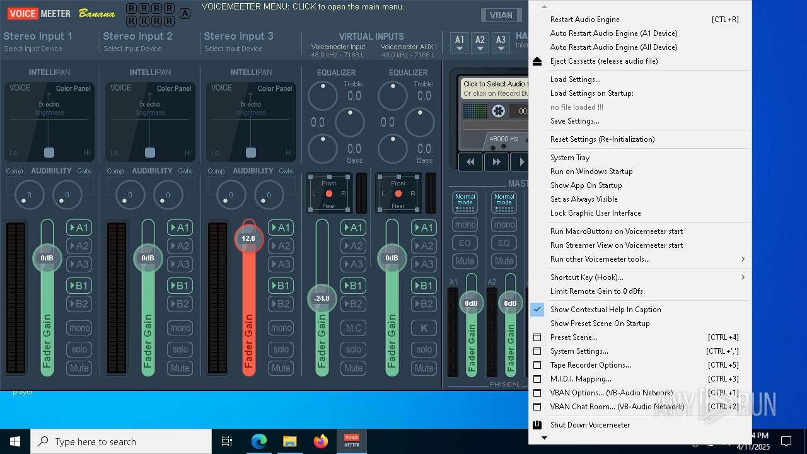Click Stereo Input 1 fader gain knob
807x454 pixels.
point(47,258)
